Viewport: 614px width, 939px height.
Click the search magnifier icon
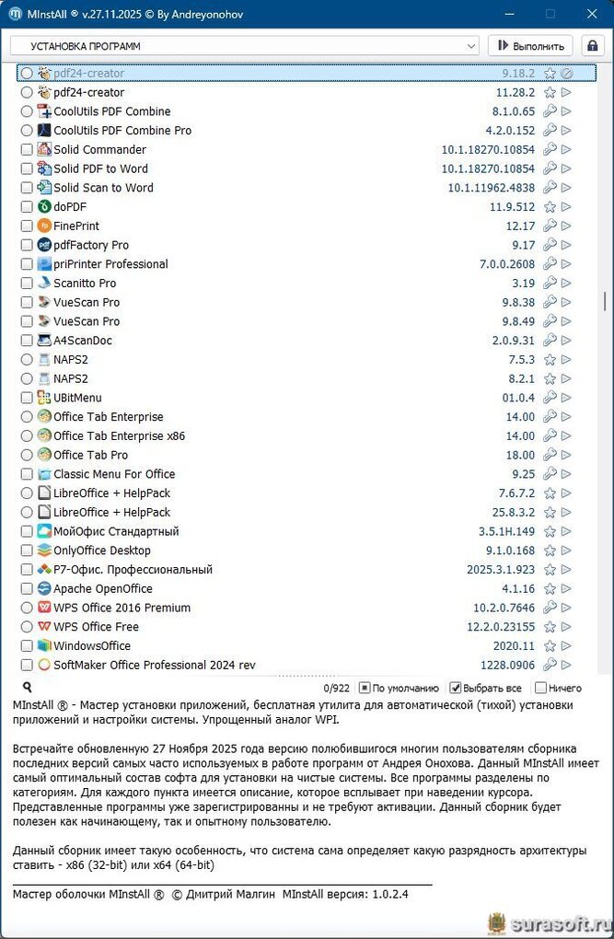[x=28, y=687]
